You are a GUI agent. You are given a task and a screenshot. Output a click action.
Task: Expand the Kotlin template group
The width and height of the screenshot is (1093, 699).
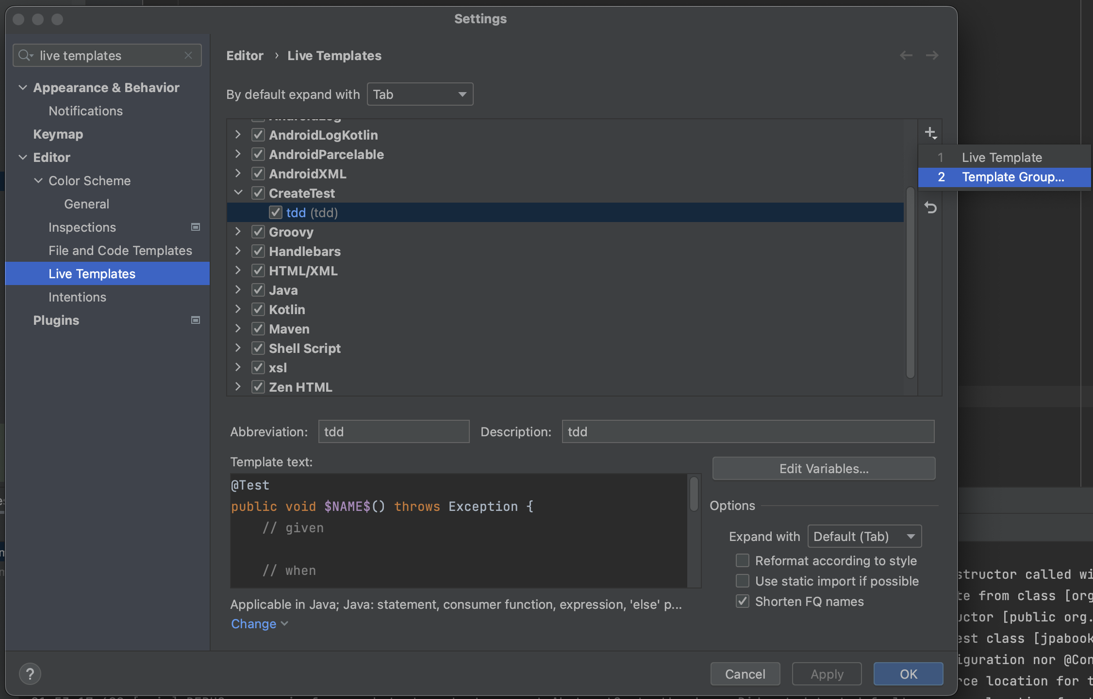click(x=238, y=309)
